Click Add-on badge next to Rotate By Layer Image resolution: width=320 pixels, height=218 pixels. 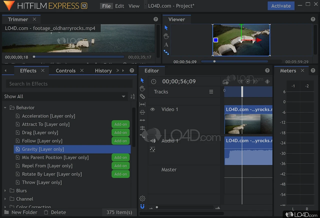point(120,174)
